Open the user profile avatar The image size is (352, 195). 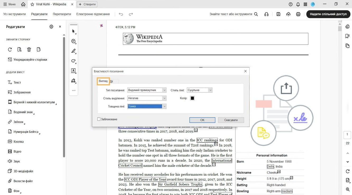click(x=313, y=4)
